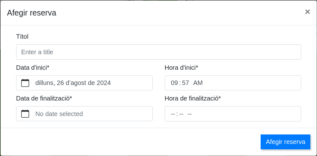Viewport: 317px width, 156px height.
Task: Click the Enter a title field
Action: point(158,52)
